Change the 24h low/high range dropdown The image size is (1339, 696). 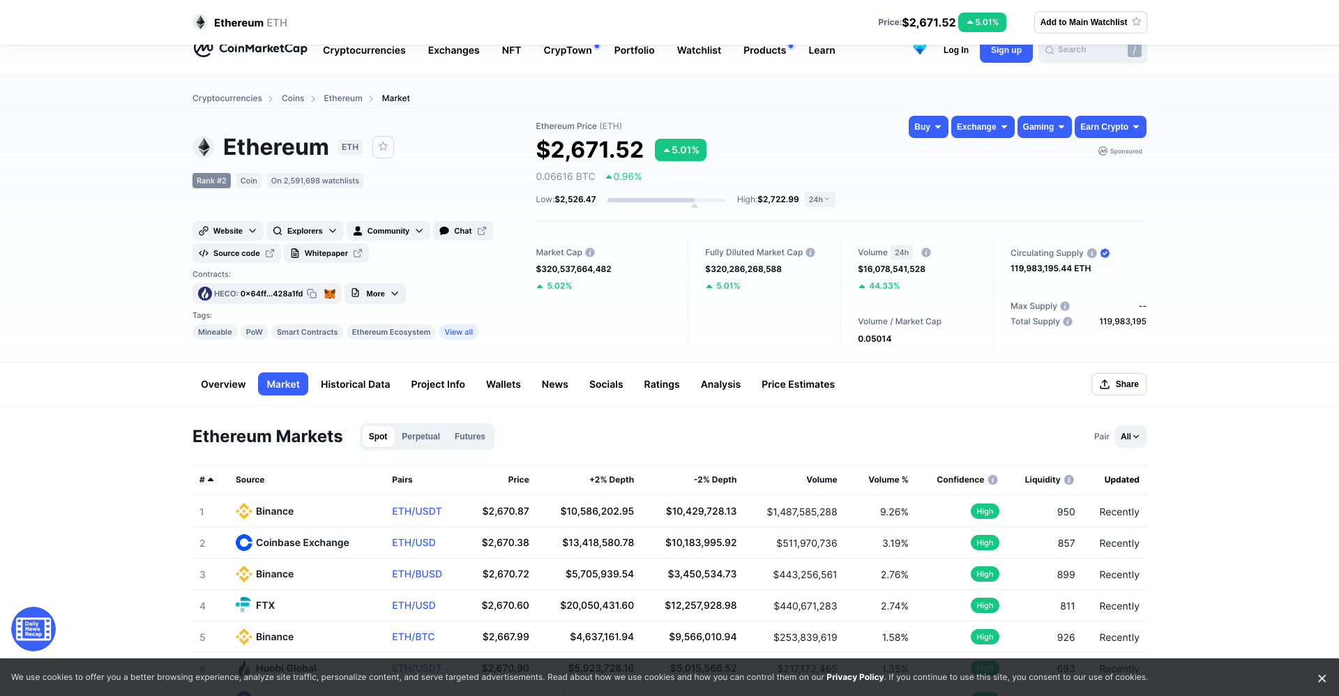pyautogui.click(x=819, y=199)
